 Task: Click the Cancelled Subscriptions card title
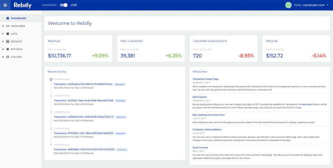(210, 41)
